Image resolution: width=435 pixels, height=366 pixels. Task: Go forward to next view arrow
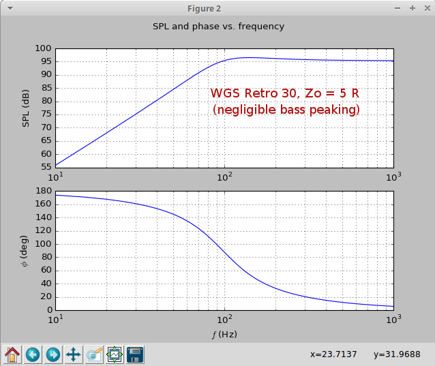click(53, 354)
